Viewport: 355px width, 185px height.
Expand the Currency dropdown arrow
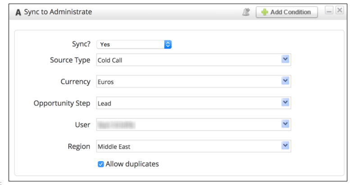click(x=285, y=81)
